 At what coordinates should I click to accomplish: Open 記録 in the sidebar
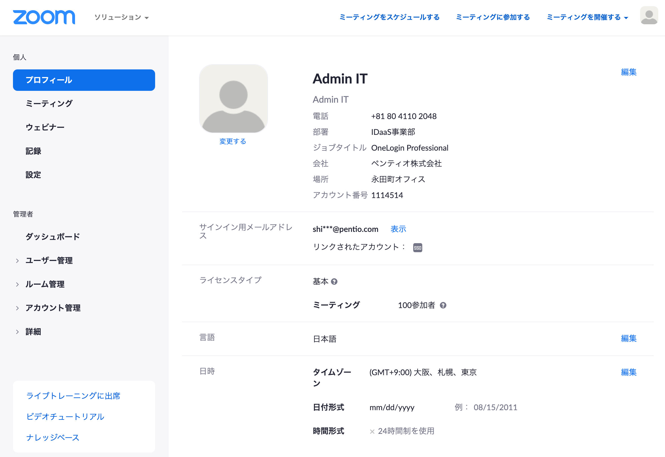[x=33, y=151]
